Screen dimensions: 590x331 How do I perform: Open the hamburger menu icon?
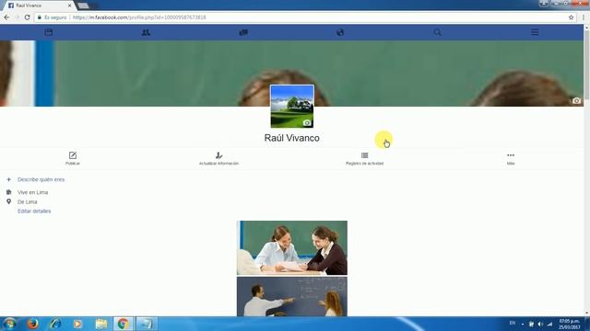(535, 32)
